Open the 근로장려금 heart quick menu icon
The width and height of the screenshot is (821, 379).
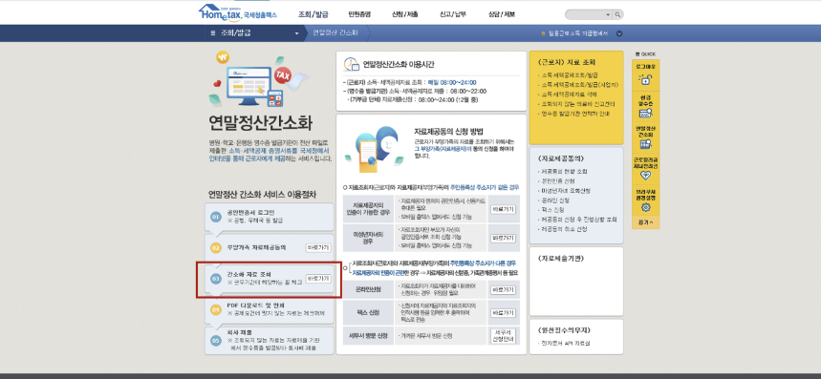(645, 176)
